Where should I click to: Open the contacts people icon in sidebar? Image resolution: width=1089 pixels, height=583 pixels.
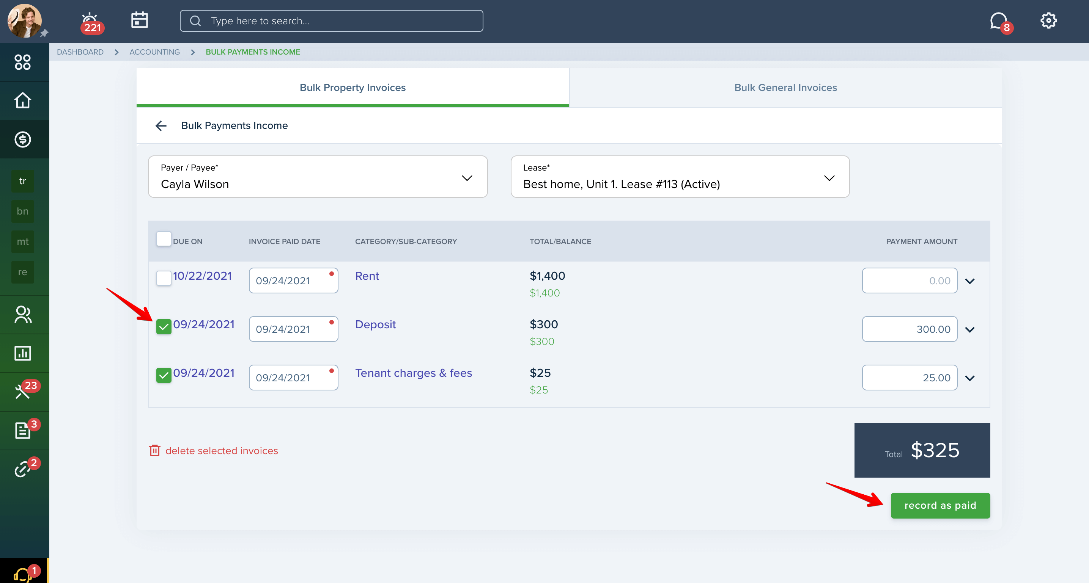[22, 314]
